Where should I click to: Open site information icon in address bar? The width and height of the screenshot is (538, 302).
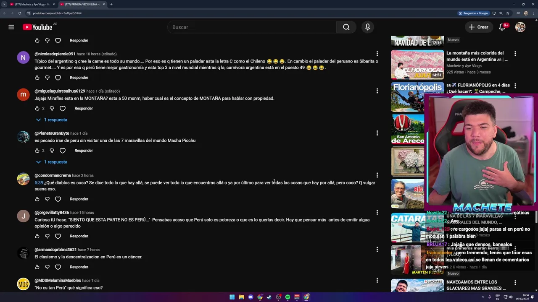(29, 13)
